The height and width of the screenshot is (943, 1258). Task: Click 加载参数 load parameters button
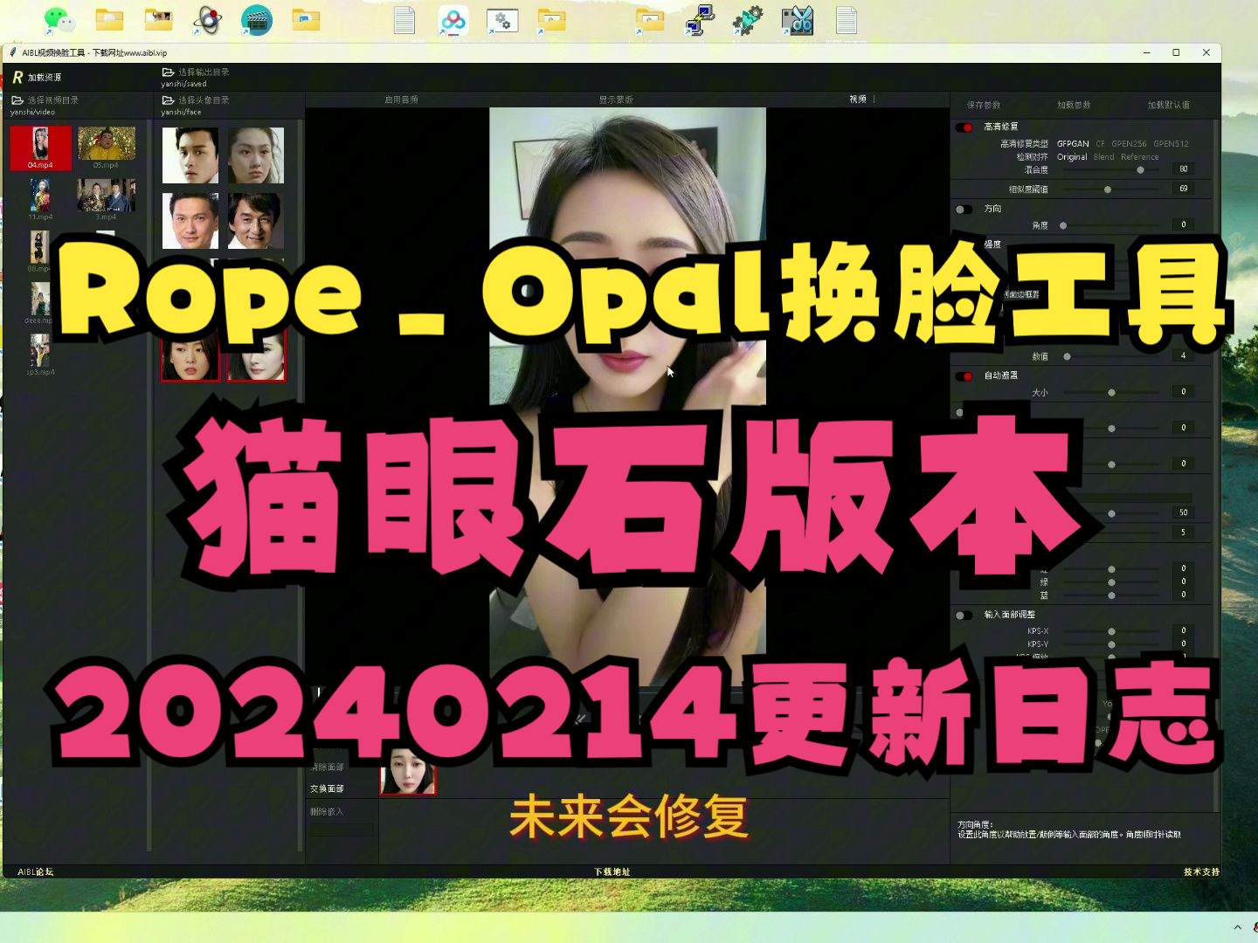[1074, 105]
